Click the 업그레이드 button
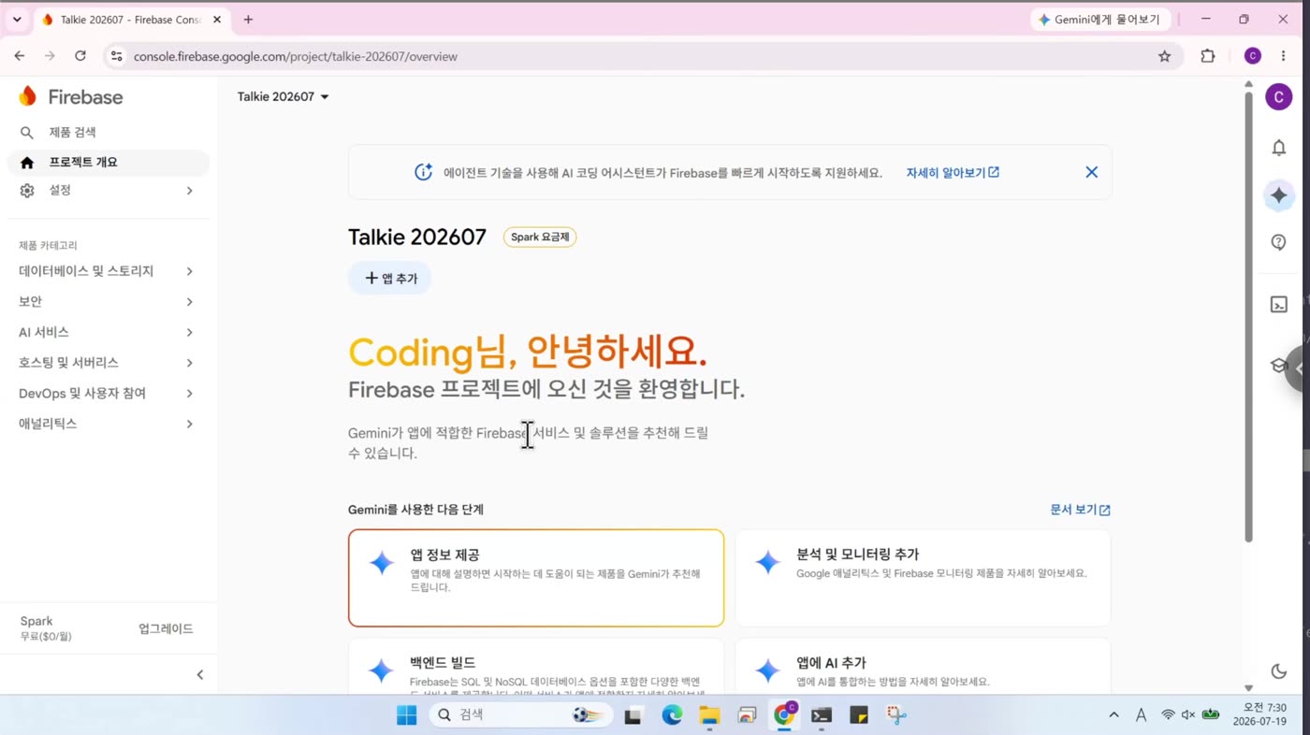This screenshot has height=735, width=1310. coord(166,628)
